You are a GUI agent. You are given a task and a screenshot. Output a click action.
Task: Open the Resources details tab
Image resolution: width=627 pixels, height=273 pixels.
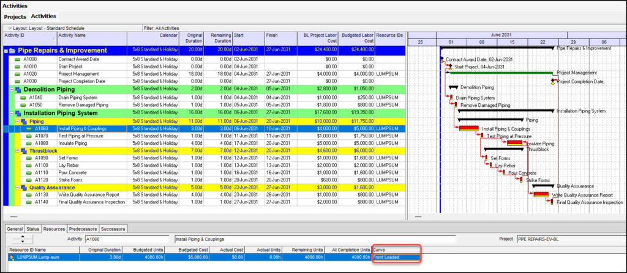click(x=54, y=229)
